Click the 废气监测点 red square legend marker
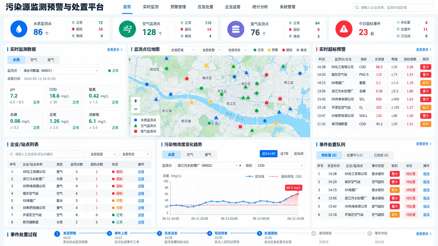The height and width of the screenshot is (246, 438). [x=136, y=131]
